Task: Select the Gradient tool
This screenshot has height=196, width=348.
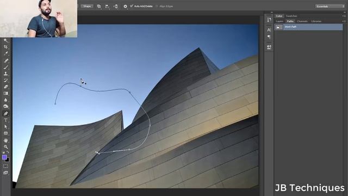Action: [x=6, y=94]
